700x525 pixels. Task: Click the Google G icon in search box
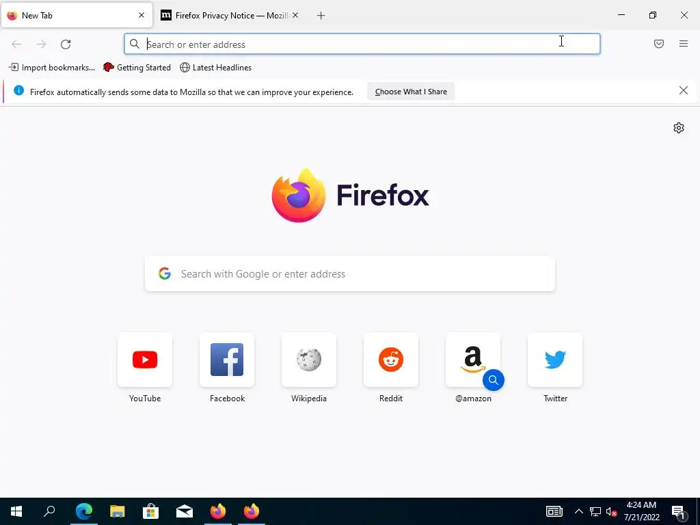tap(165, 273)
